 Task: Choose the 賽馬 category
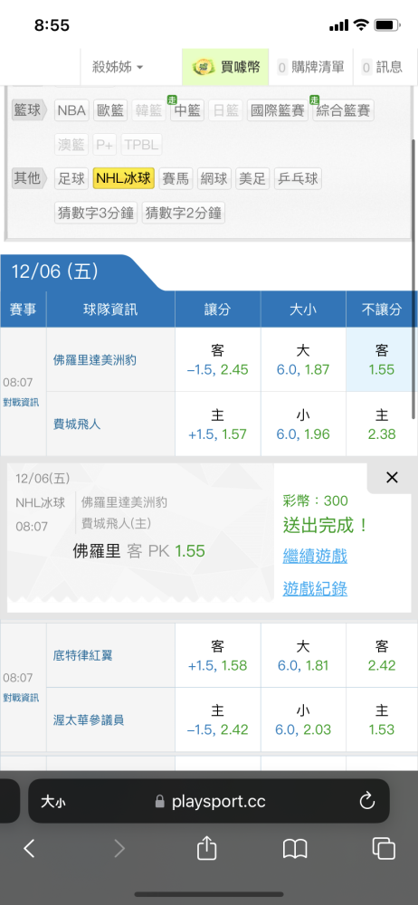coord(176,179)
